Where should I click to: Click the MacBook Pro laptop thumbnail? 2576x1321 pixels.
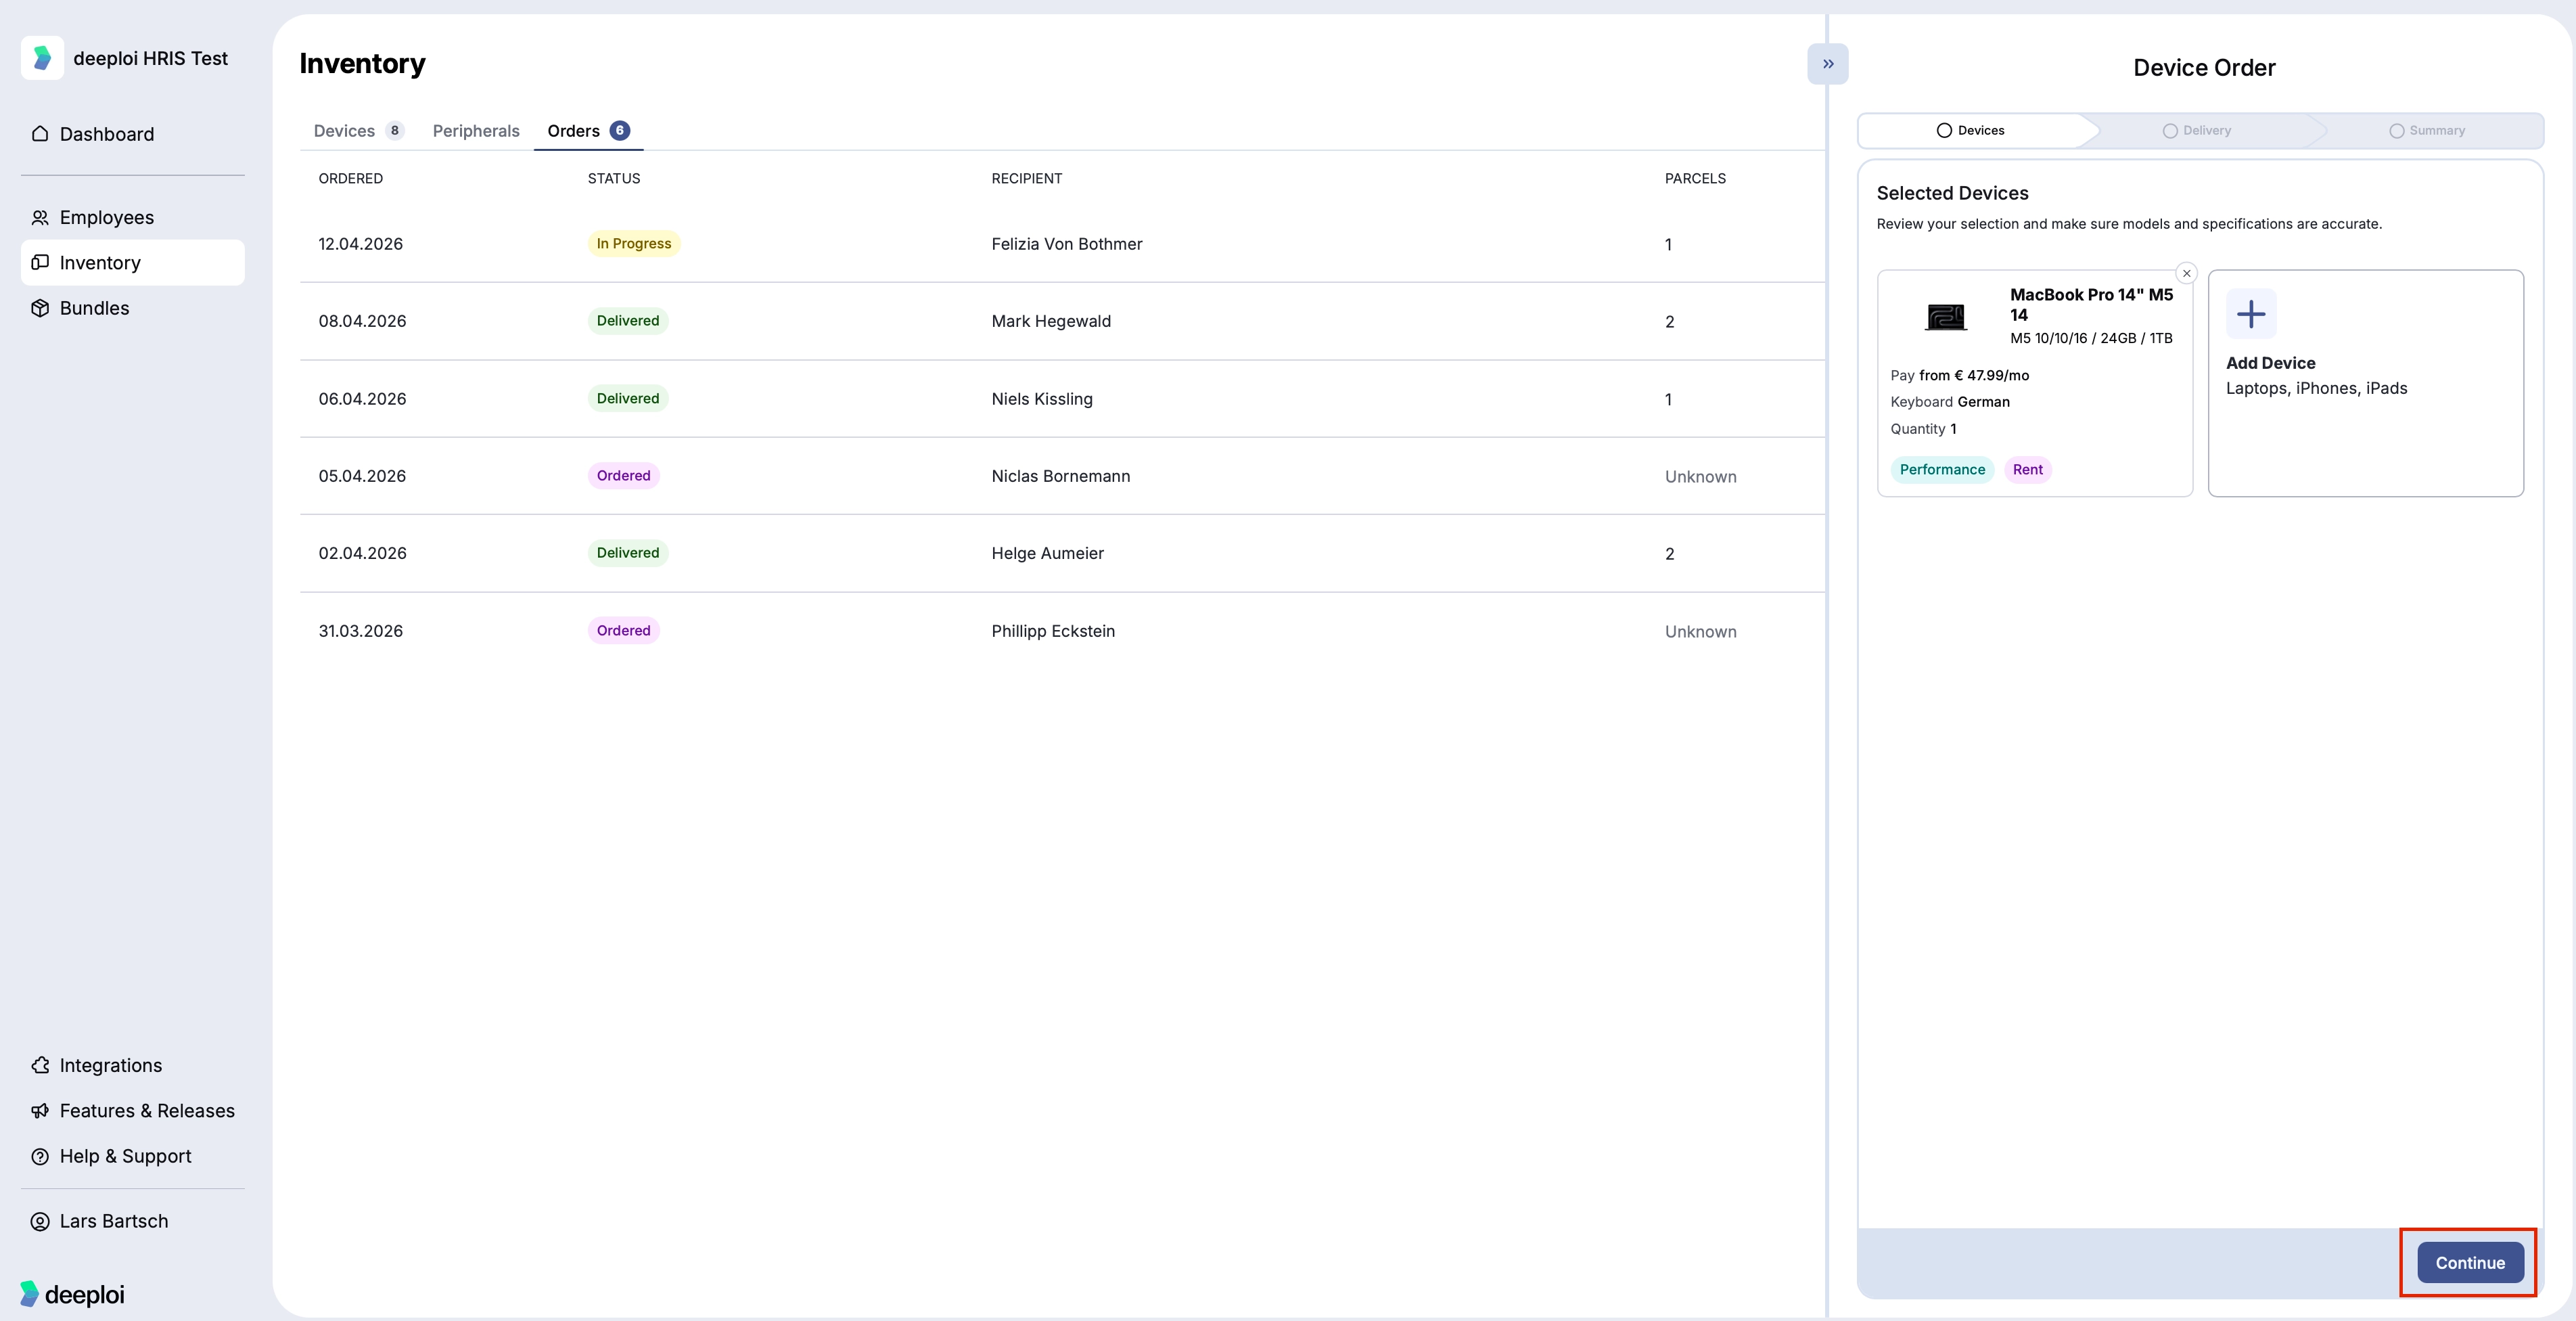point(1945,316)
